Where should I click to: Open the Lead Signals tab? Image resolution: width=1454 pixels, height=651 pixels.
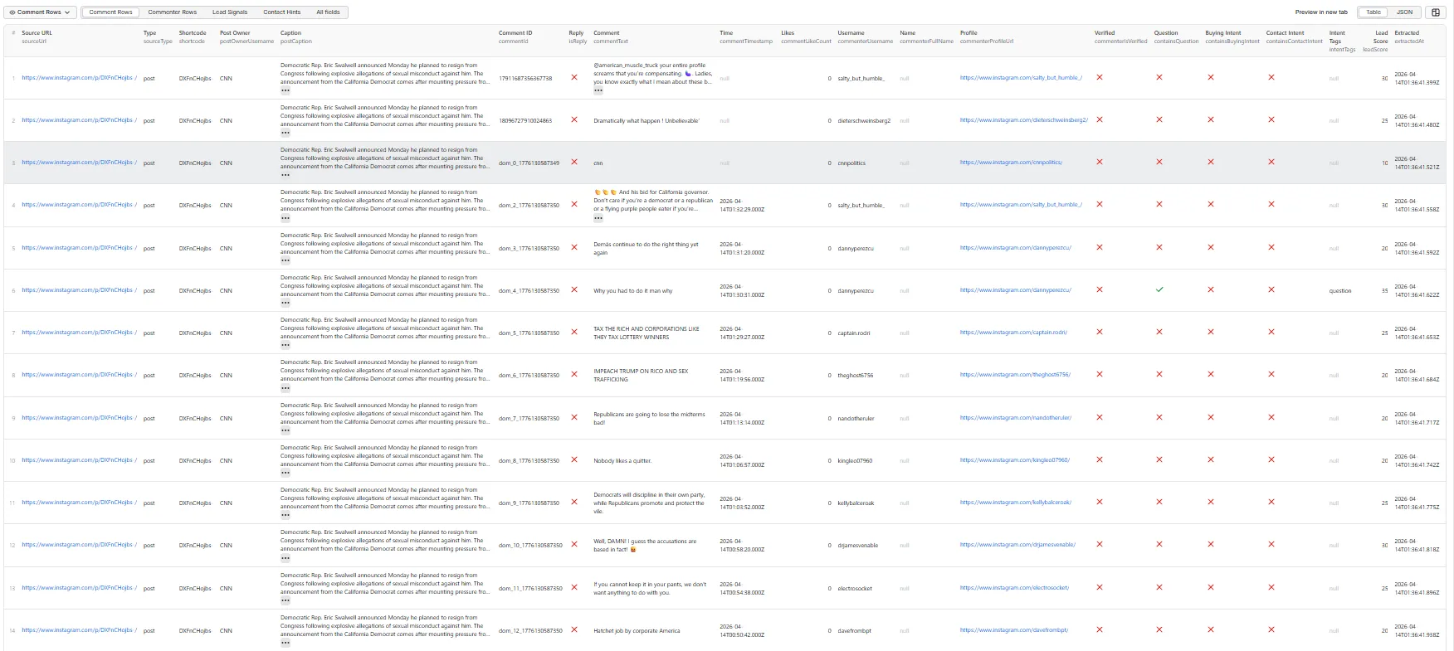click(x=230, y=12)
